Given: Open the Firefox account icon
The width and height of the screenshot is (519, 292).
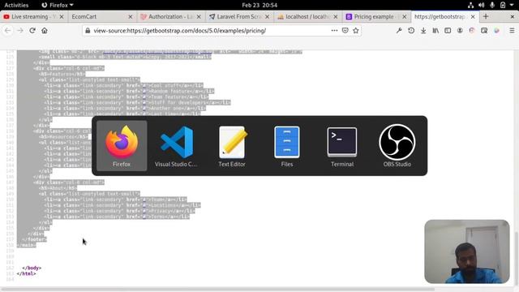Looking at the screenshot, I should click(x=460, y=31).
